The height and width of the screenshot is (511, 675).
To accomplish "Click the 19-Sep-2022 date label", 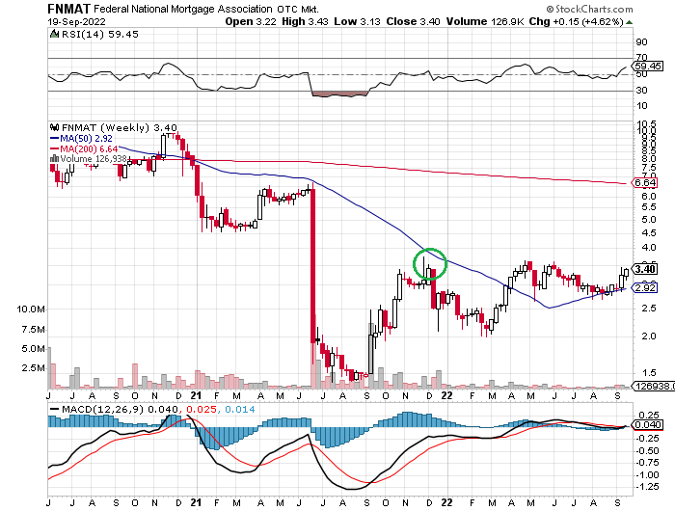I will coord(76,21).
